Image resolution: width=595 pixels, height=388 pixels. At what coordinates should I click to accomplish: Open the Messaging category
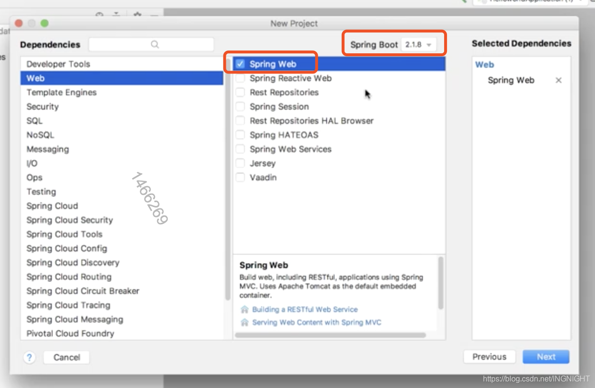[122, 149]
